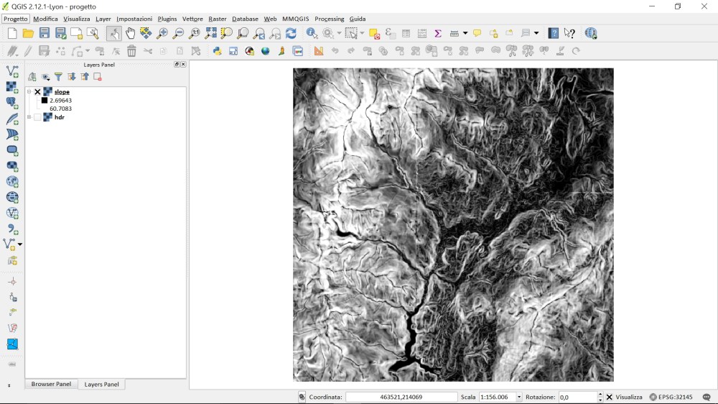Click the Zoom Full extent icon

click(x=210, y=33)
